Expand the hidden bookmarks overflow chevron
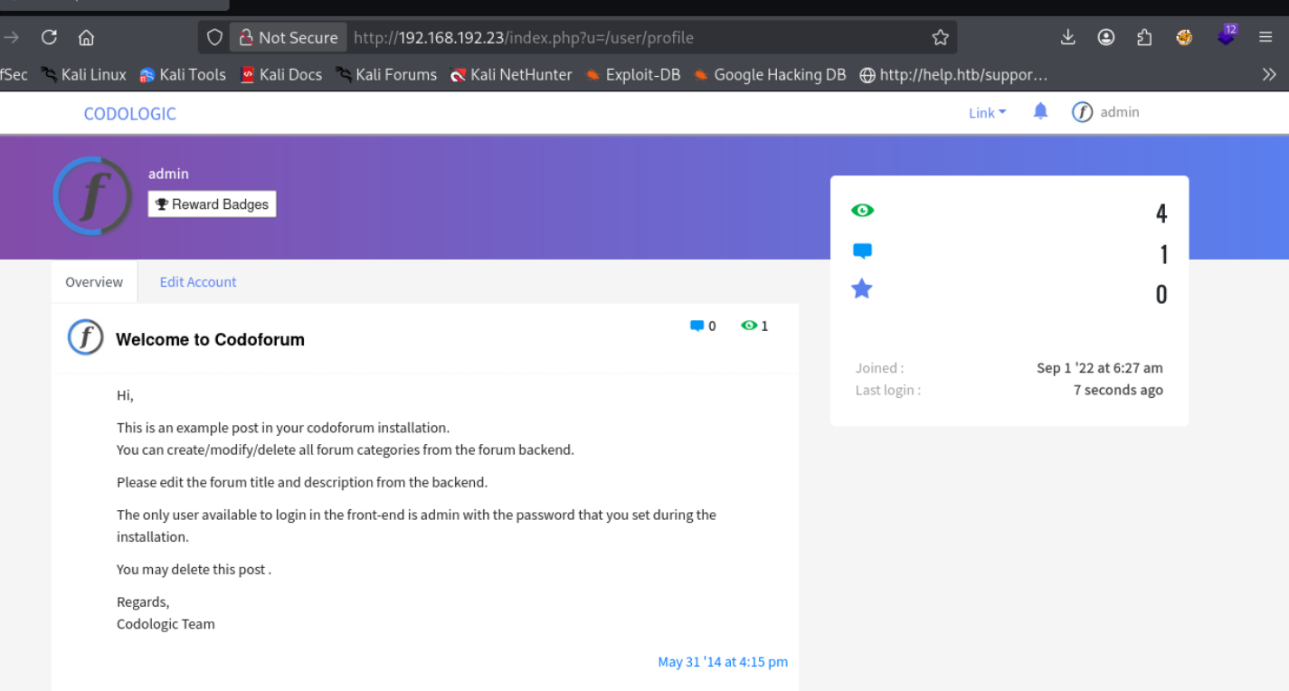The height and width of the screenshot is (691, 1289). tap(1269, 75)
